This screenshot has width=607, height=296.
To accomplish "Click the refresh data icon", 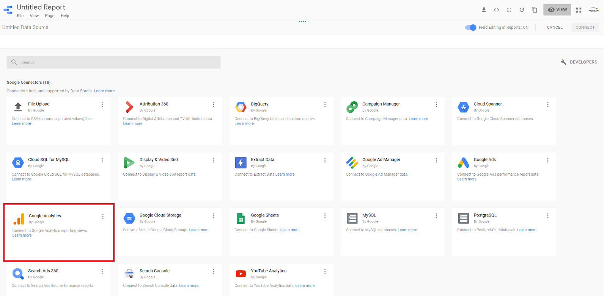I will coord(522,10).
